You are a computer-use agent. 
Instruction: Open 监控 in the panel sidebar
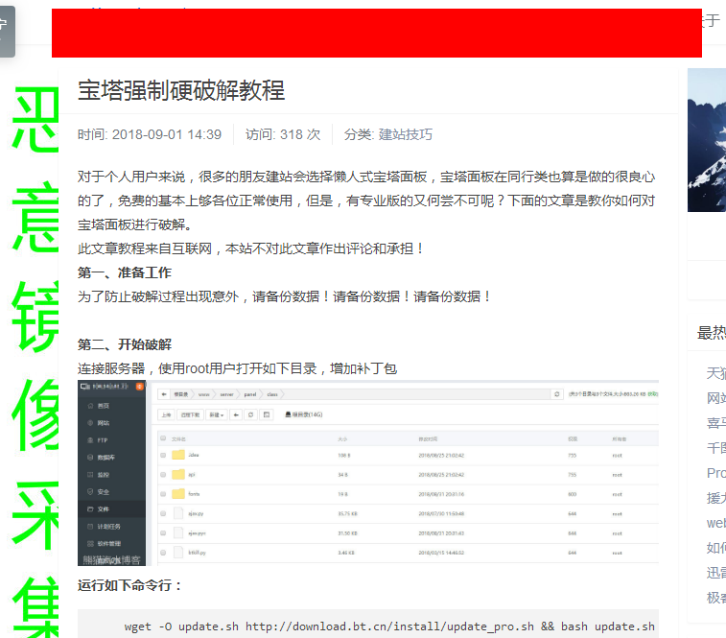pyautogui.click(x=104, y=475)
